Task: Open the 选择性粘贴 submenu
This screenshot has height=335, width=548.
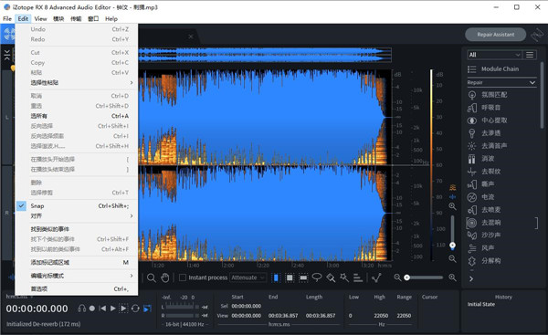Action: pyautogui.click(x=77, y=83)
